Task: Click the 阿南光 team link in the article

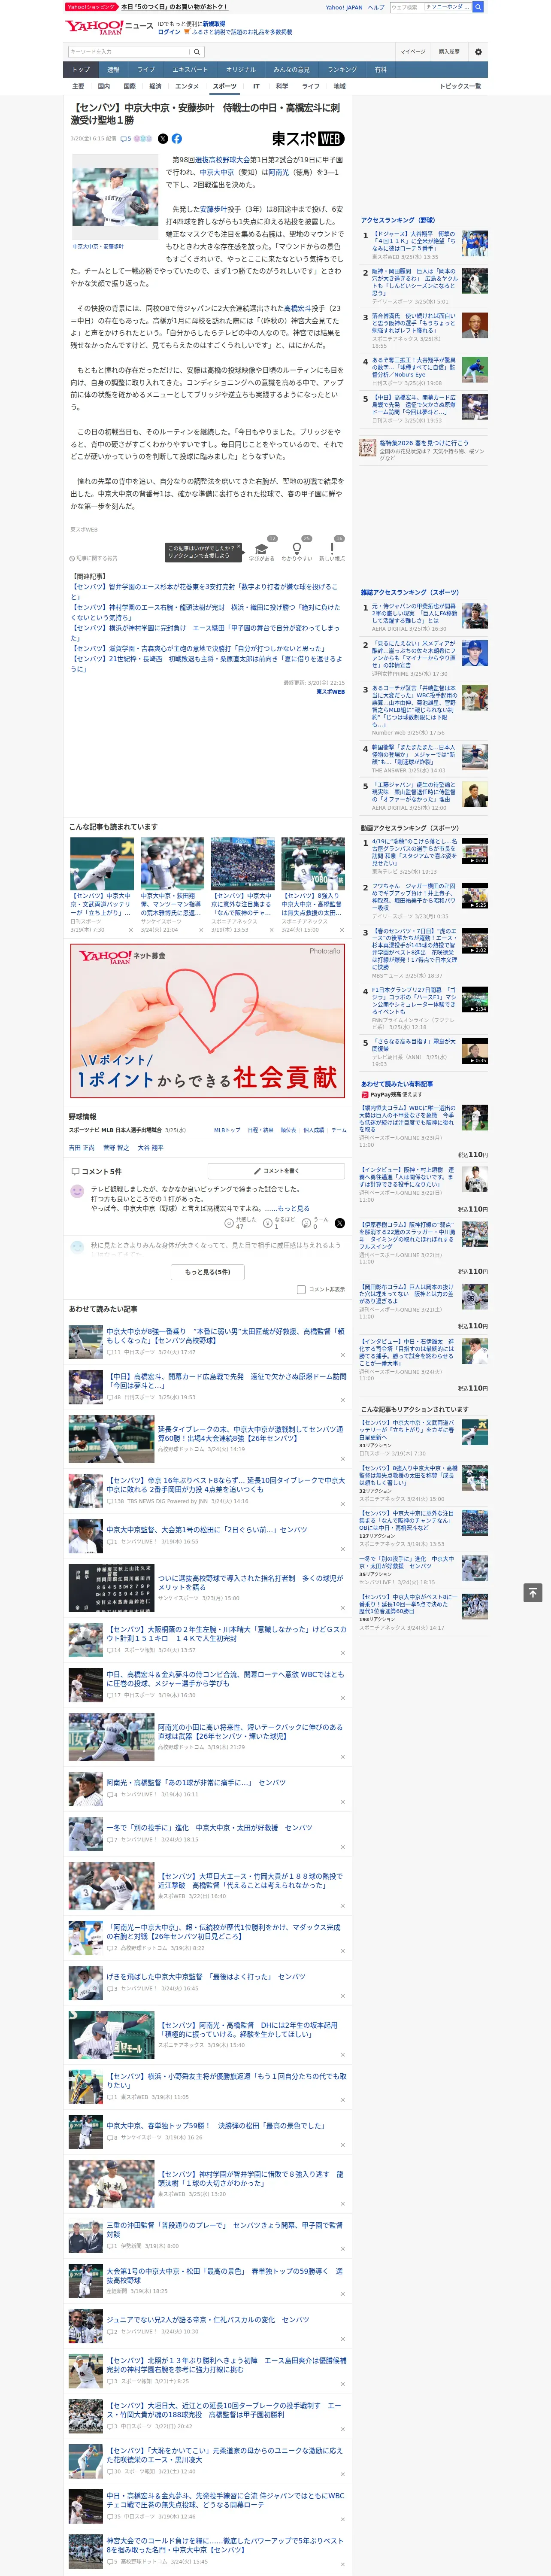Action: 278,172
